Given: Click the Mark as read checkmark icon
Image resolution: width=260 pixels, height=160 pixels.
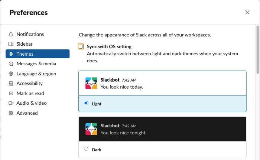Looking at the screenshot, I should (x=11, y=93).
